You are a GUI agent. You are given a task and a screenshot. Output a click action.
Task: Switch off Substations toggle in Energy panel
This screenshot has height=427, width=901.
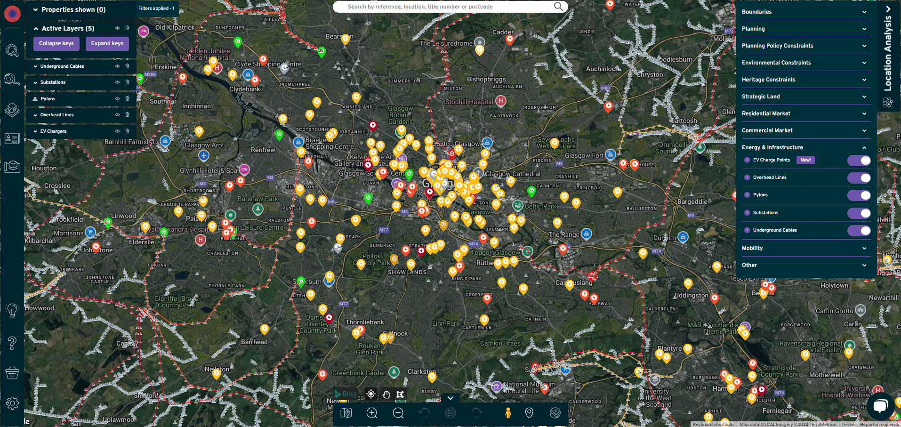point(859,213)
